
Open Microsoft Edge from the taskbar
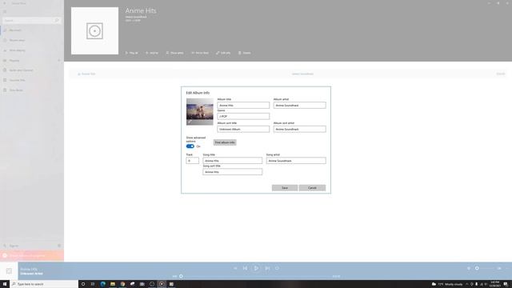coord(103,284)
